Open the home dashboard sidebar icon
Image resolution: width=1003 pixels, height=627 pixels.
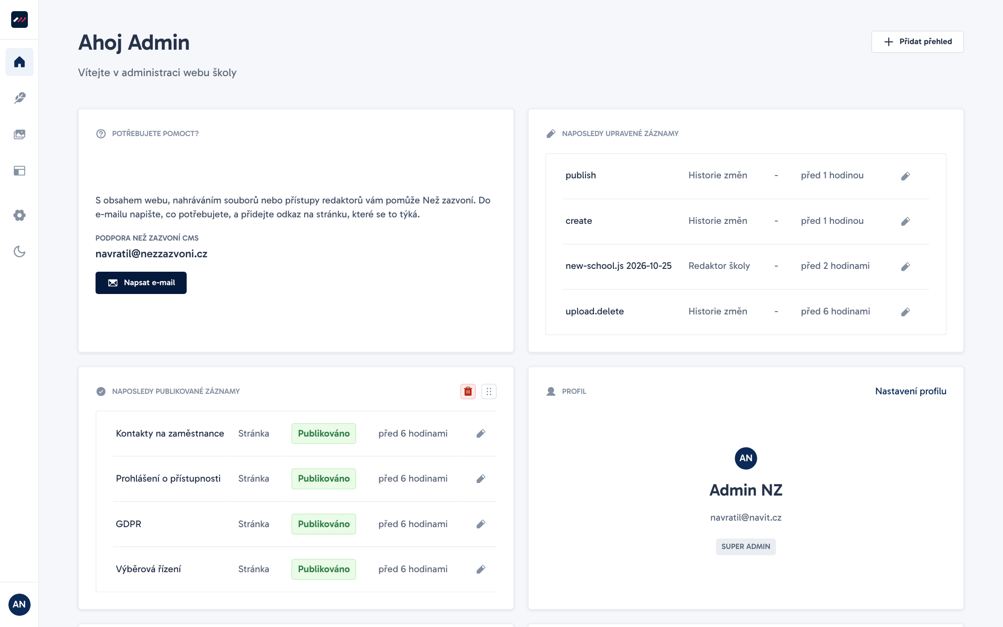20,62
